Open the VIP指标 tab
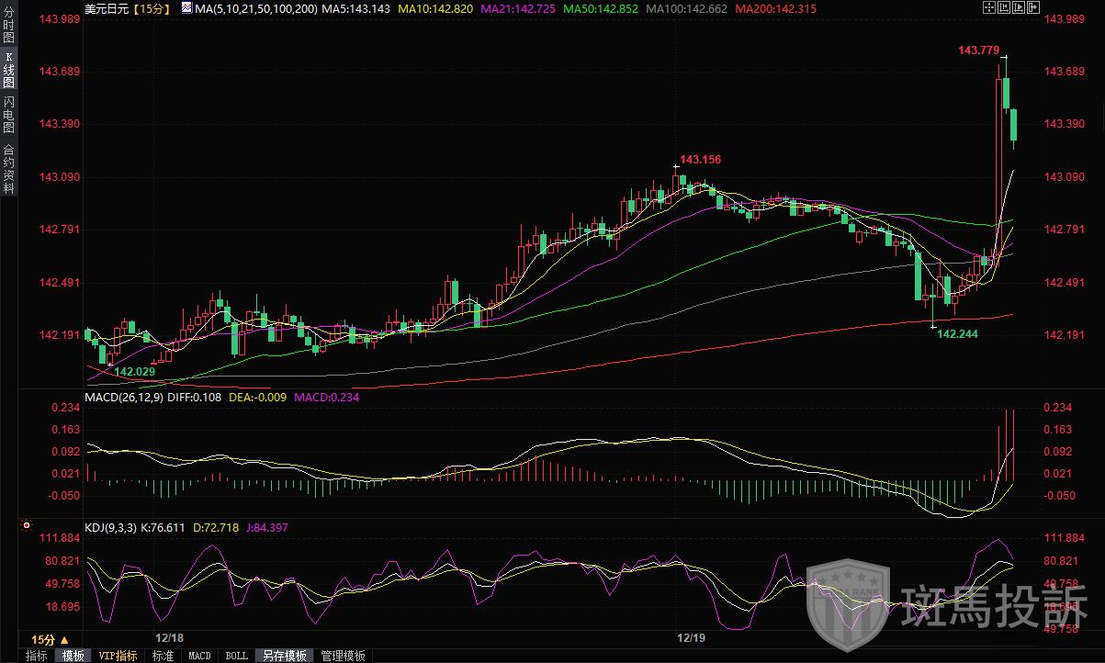Viewport: 1105px width, 663px height. [118, 656]
